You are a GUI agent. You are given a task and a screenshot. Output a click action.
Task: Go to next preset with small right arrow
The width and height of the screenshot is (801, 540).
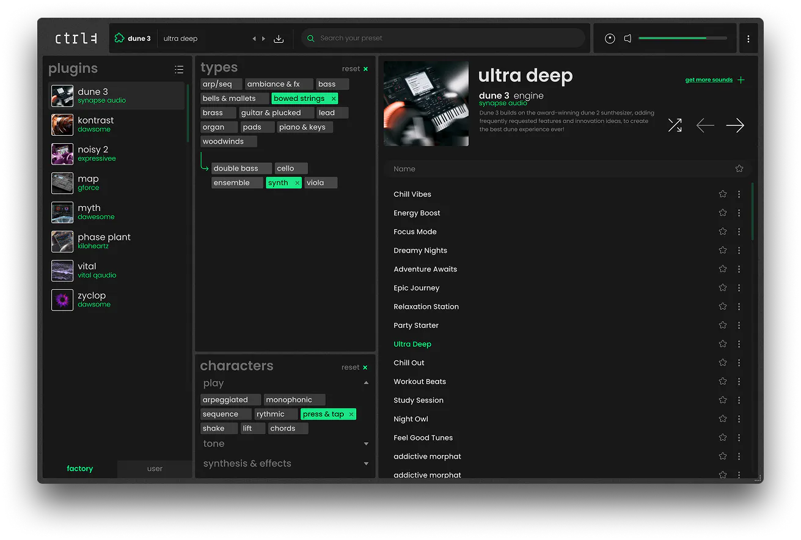pos(264,39)
